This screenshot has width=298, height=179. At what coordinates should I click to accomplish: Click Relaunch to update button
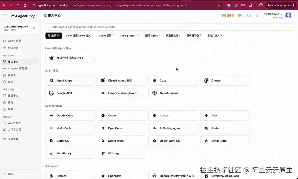tap(281, 5)
